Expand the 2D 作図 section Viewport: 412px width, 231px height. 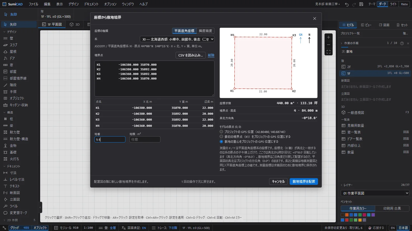pyautogui.click(x=4, y=220)
